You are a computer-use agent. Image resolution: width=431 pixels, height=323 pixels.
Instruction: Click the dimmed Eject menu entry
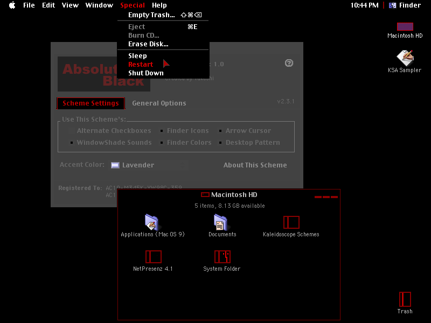(163, 26)
